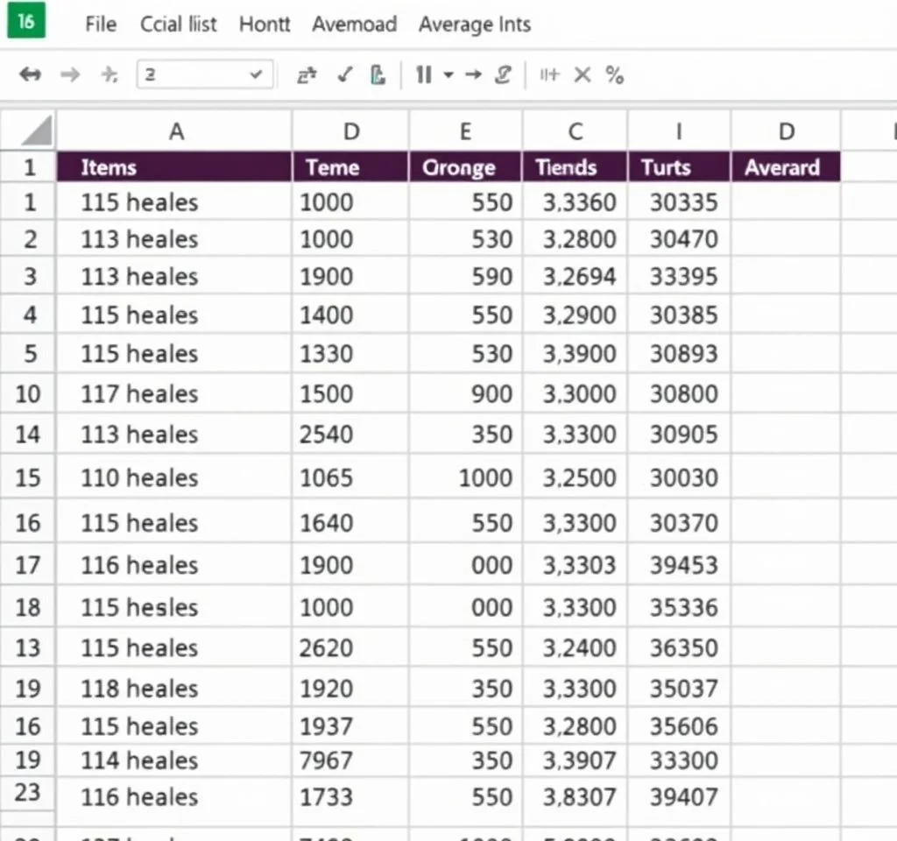Screen dimensions: 897x841
Task: Open the Average Ints menu
Action: click(x=475, y=25)
